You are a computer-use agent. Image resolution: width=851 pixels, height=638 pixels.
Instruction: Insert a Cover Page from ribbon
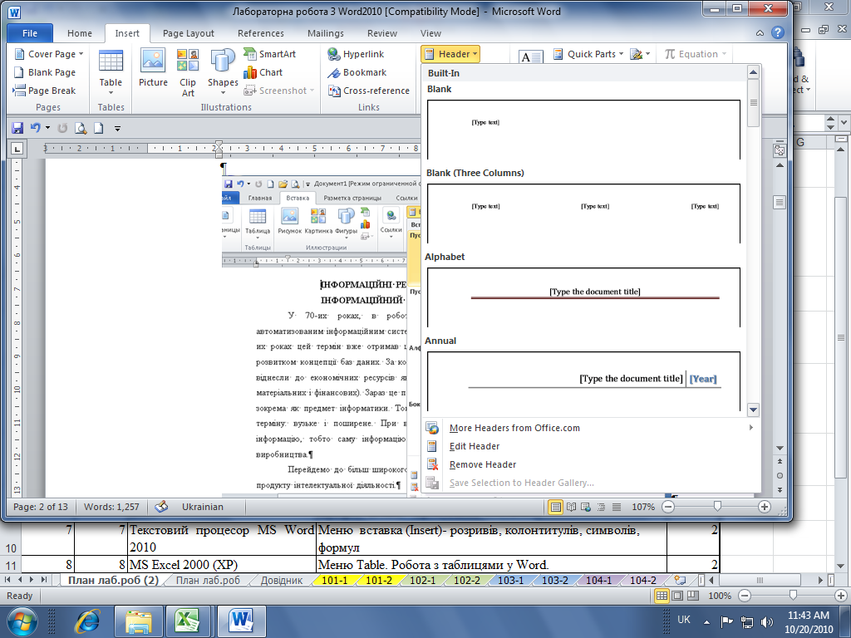(x=48, y=54)
